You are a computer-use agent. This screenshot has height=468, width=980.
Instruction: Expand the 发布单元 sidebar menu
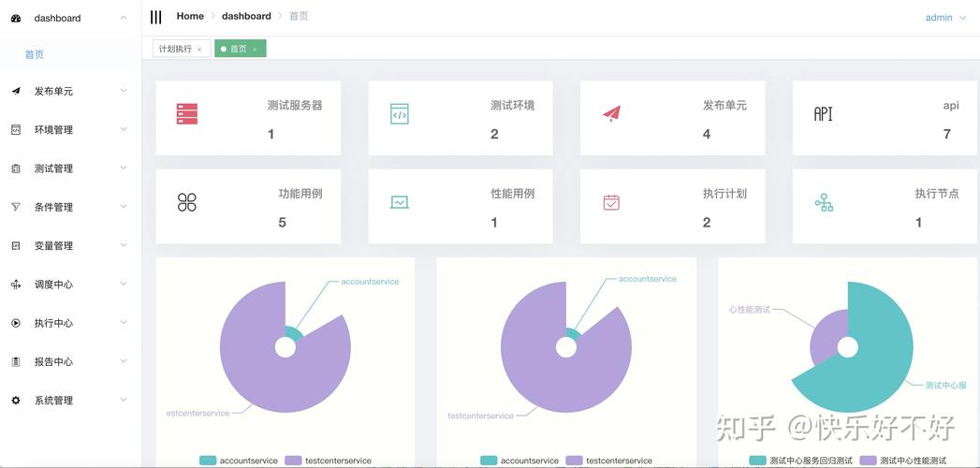pos(124,91)
